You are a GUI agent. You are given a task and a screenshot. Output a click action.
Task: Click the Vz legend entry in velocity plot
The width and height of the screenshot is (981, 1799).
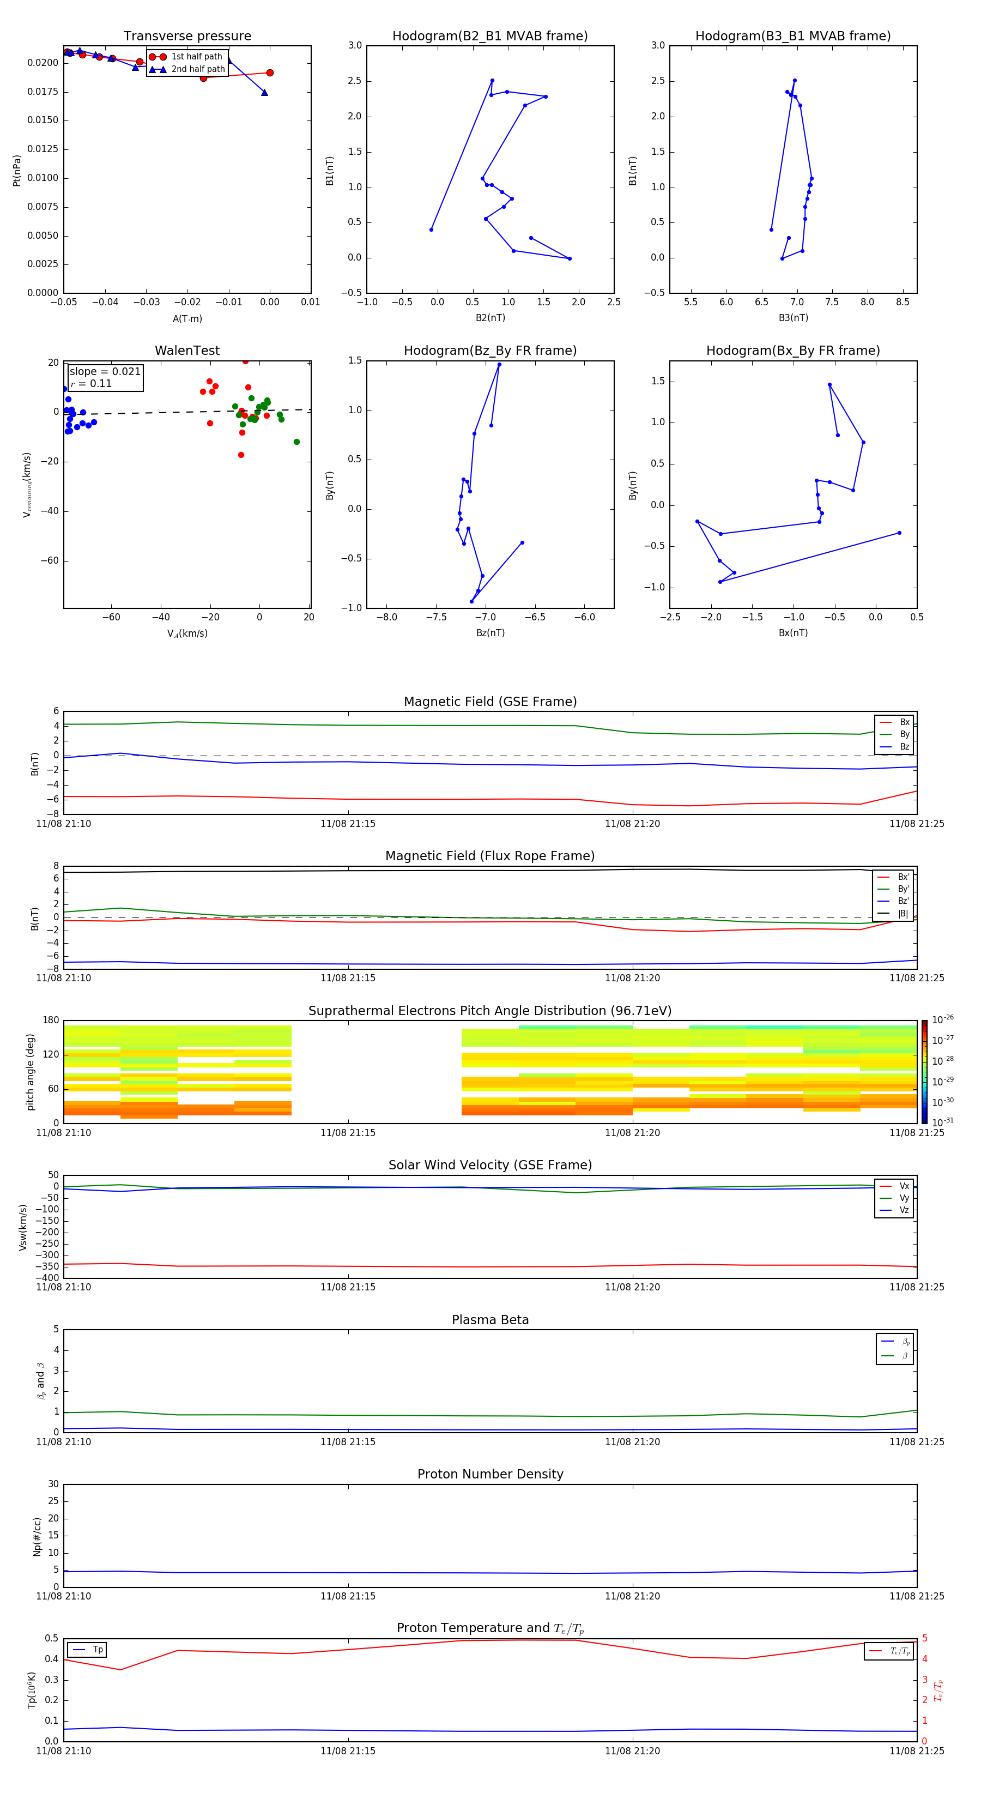(894, 1210)
